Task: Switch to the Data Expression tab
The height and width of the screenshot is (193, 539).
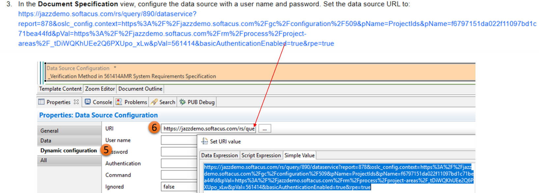Action: (x=219, y=155)
